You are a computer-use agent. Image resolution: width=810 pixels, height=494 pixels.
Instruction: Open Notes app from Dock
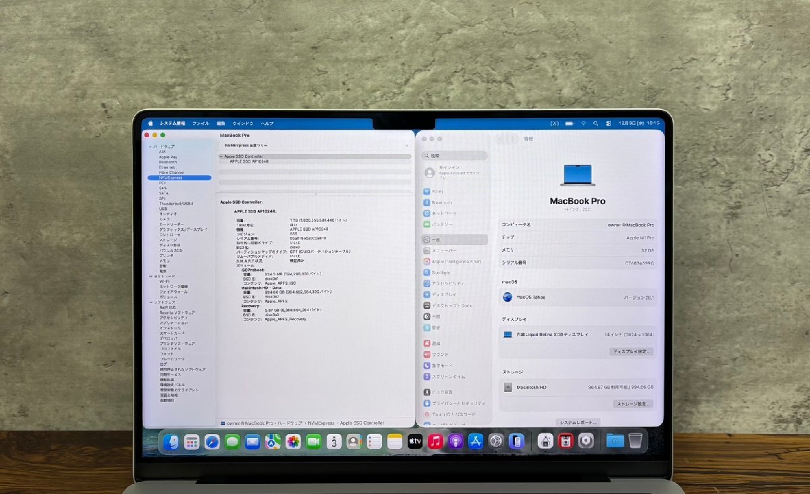[395, 441]
